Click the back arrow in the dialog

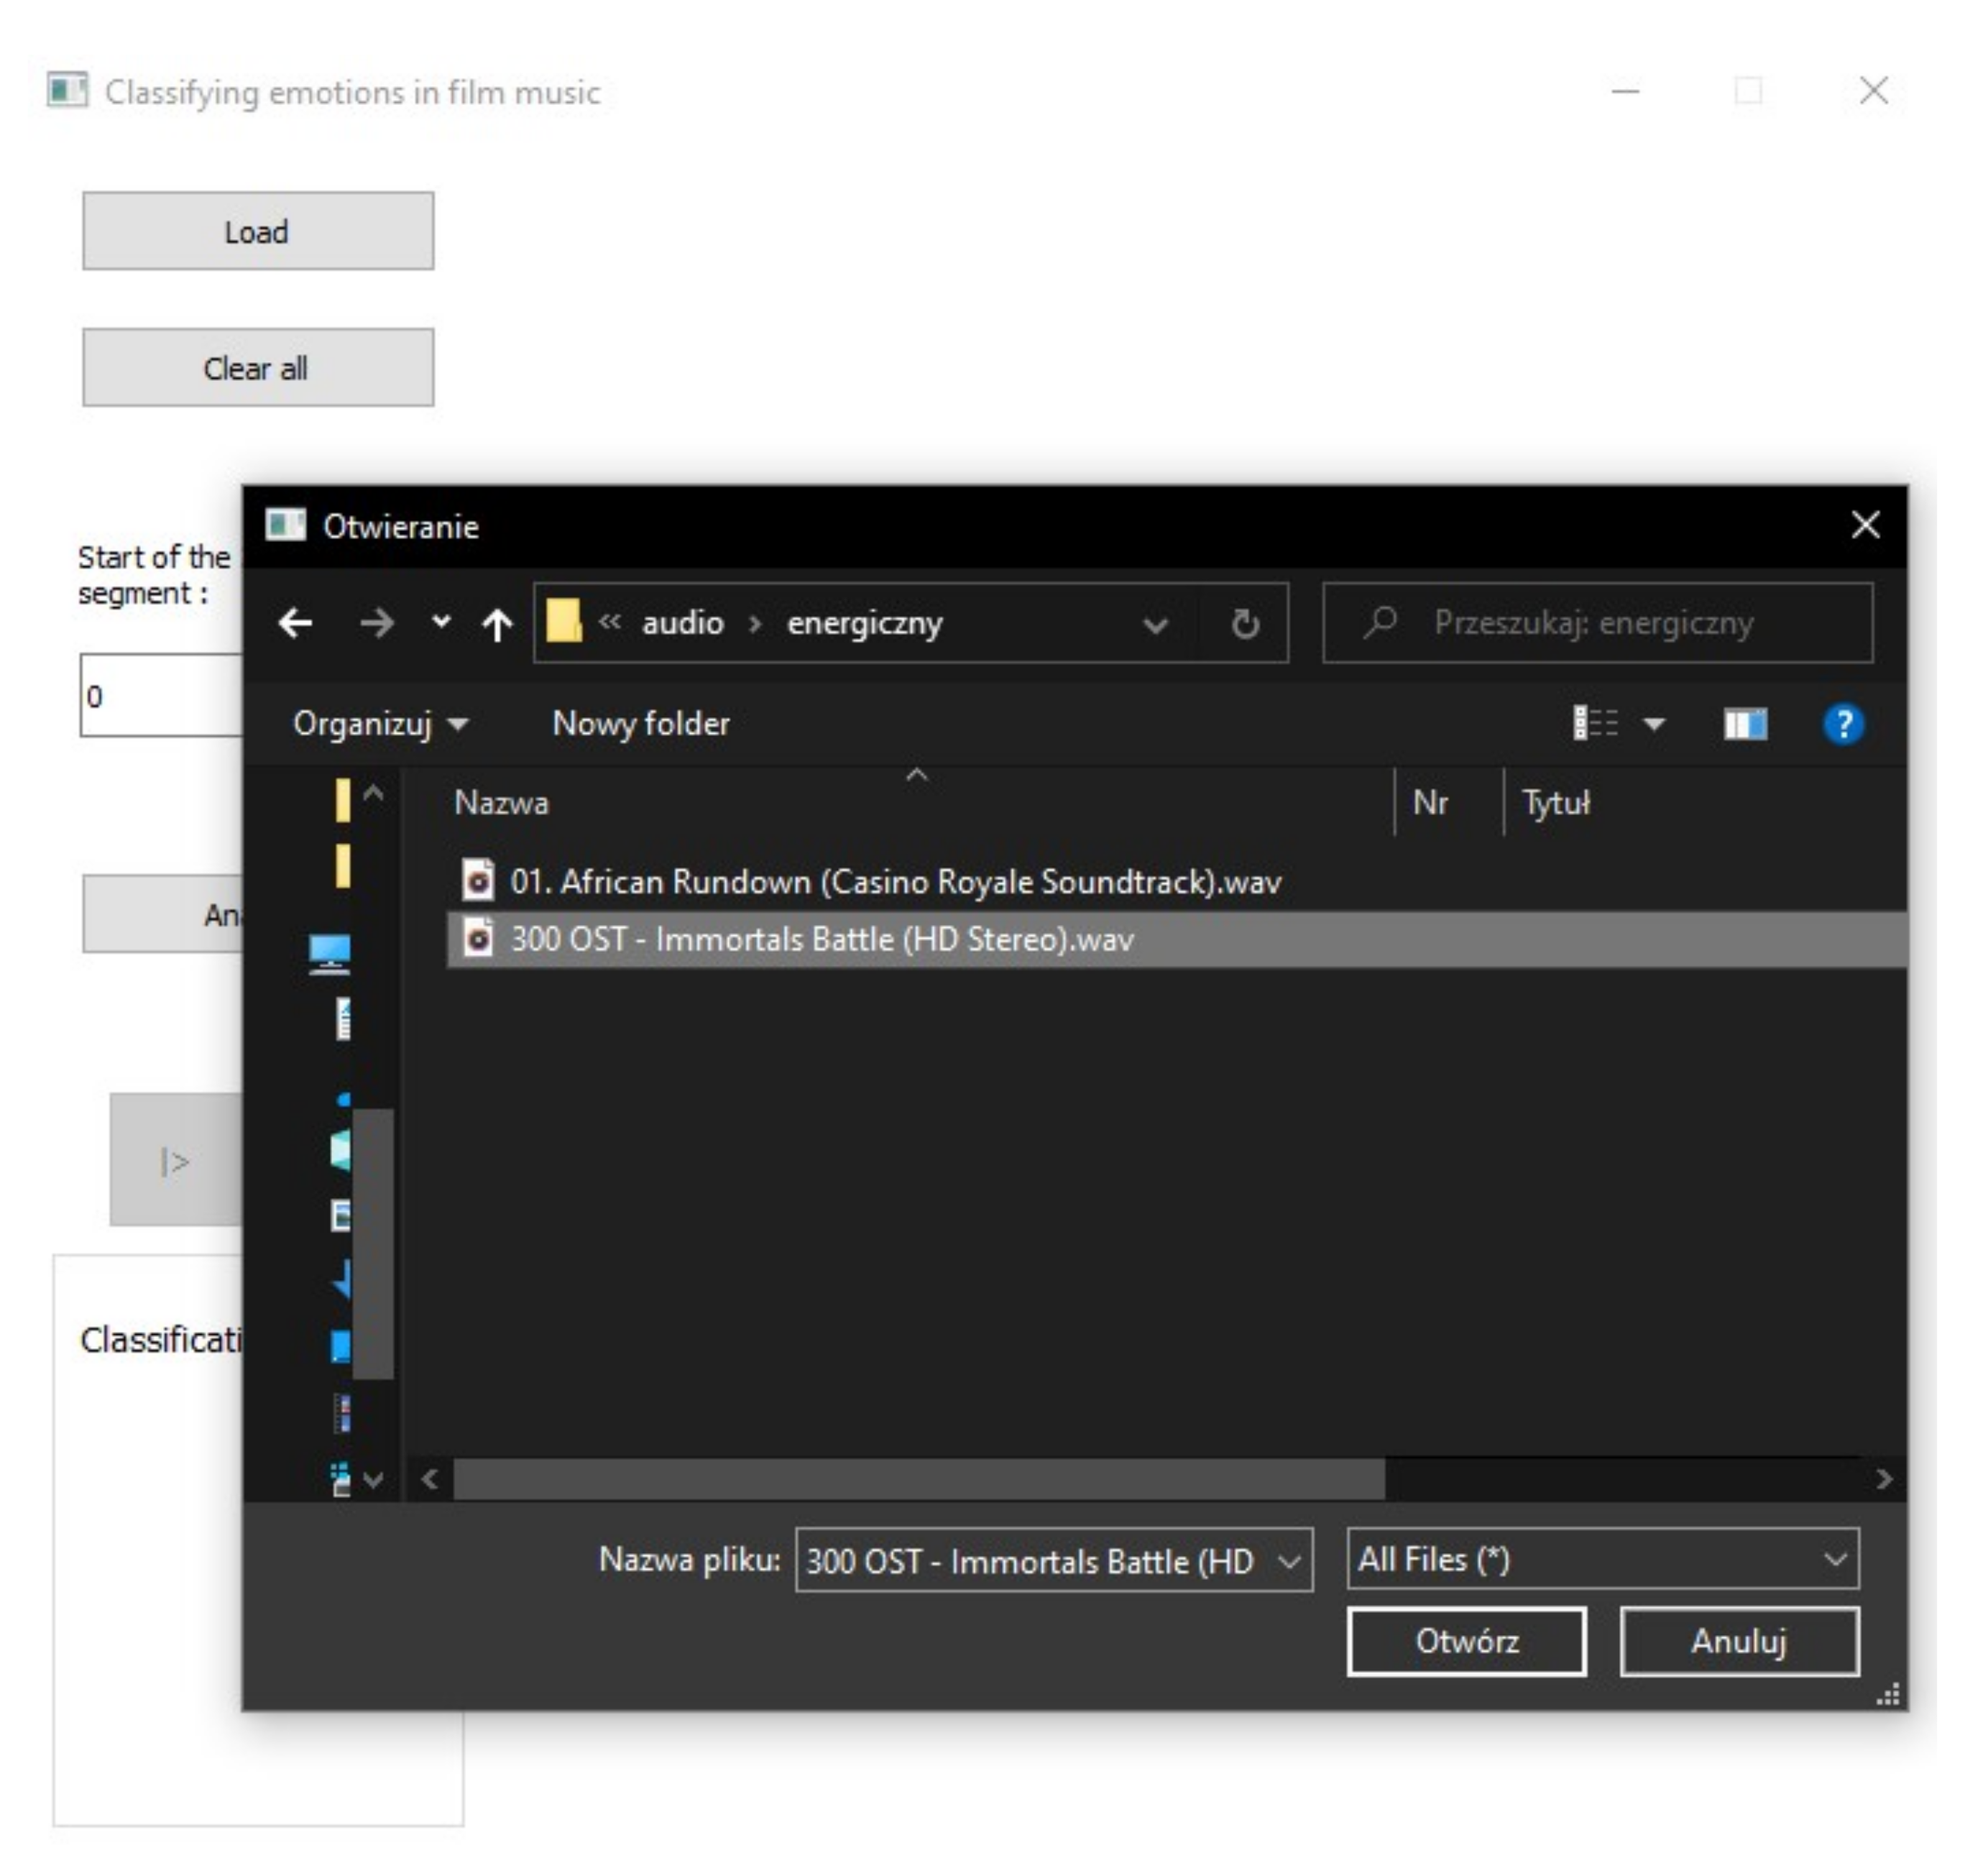pos(295,623)
